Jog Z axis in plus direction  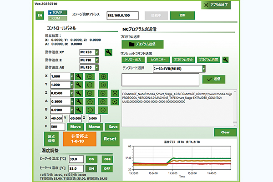tap(103, 93)
